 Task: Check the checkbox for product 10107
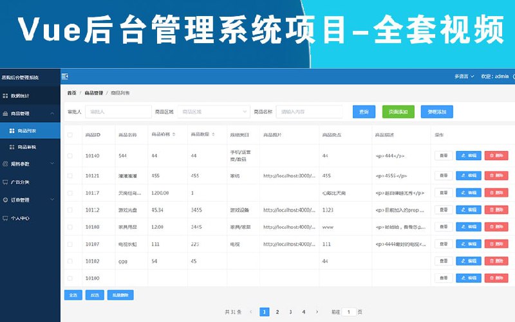(70, 244)
